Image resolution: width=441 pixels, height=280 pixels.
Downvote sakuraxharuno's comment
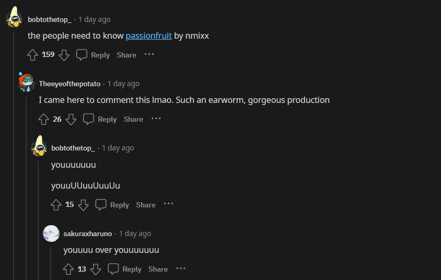click(x=96, y=269)
